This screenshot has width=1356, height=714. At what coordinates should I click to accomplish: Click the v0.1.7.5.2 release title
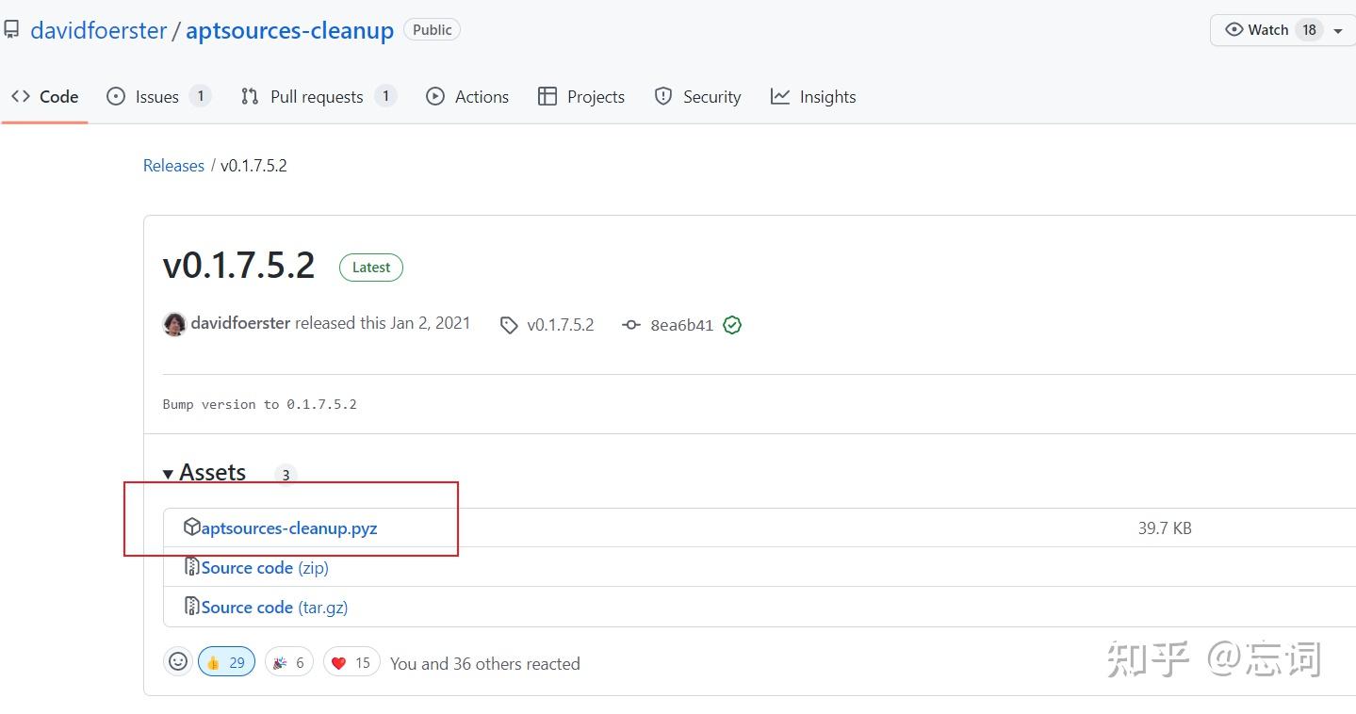click(239, 266)
